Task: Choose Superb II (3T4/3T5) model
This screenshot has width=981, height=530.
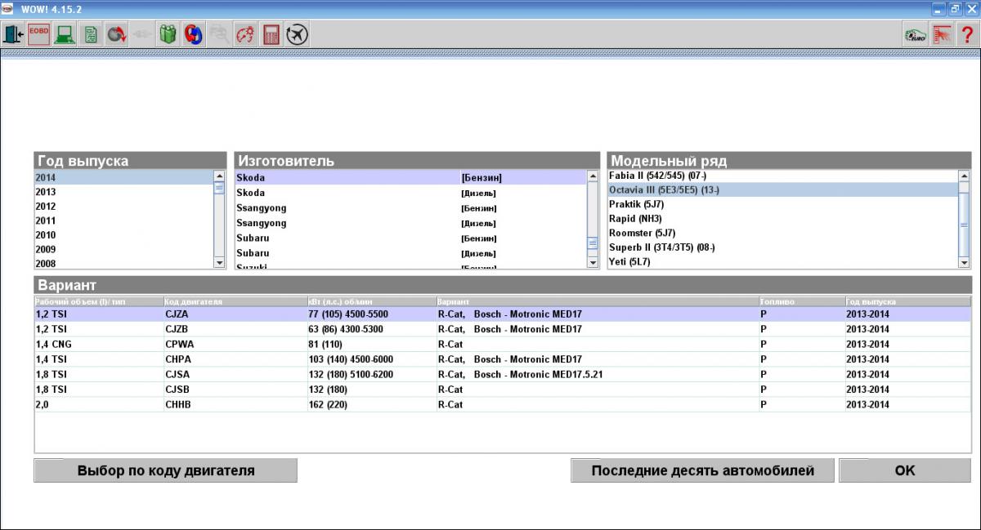Action: click(x=662, y=247)
